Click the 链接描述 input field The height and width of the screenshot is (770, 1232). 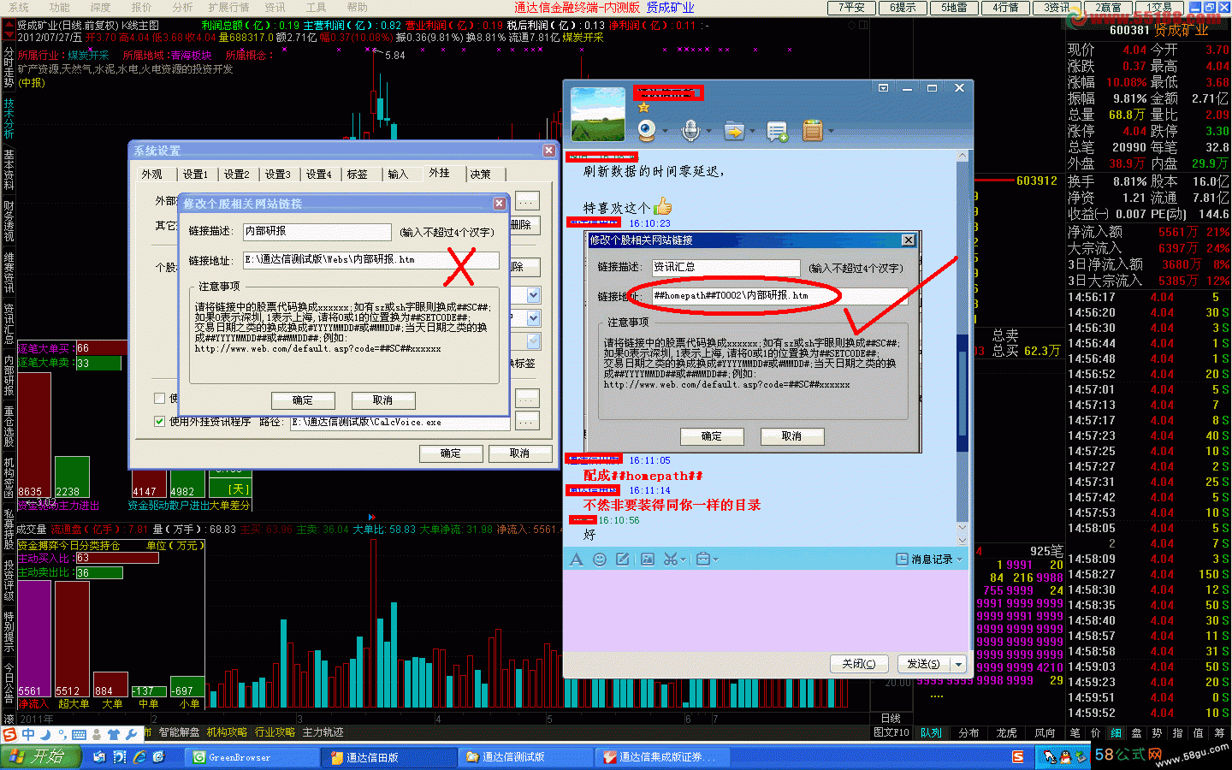pyautogui.click(x=317, y=232)
